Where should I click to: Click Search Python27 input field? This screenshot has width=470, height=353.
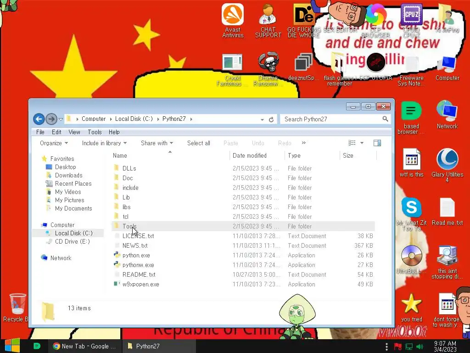point(331,119)
